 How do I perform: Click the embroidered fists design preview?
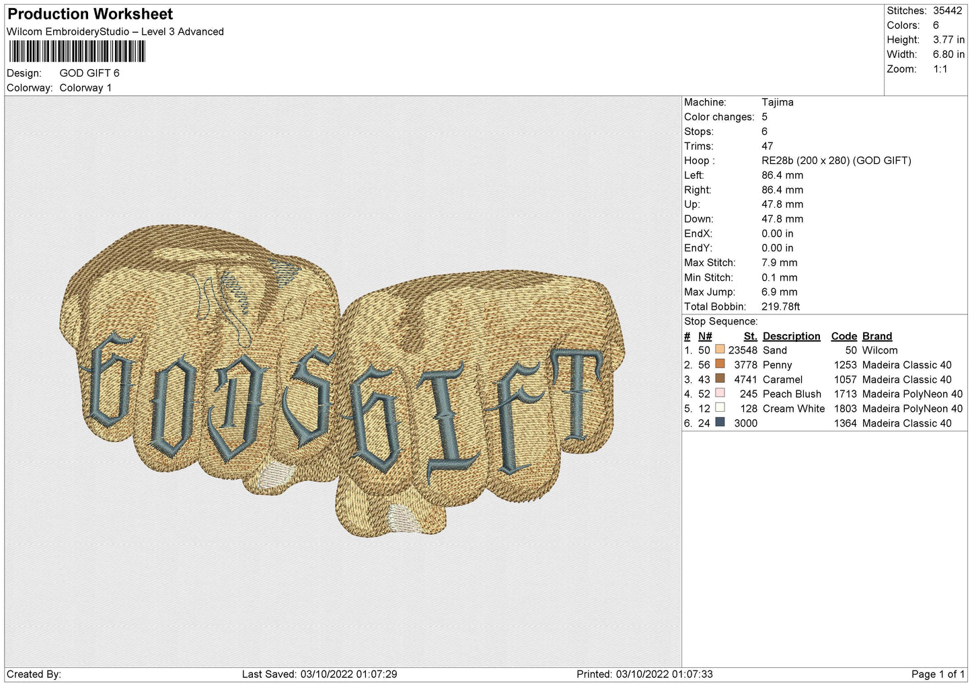click(342, 380)
